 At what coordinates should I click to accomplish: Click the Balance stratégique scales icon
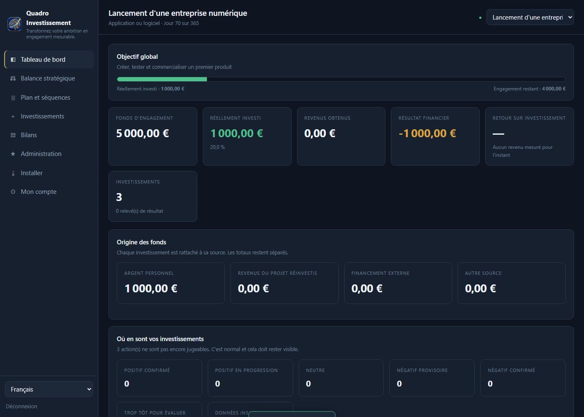point(13,78)
